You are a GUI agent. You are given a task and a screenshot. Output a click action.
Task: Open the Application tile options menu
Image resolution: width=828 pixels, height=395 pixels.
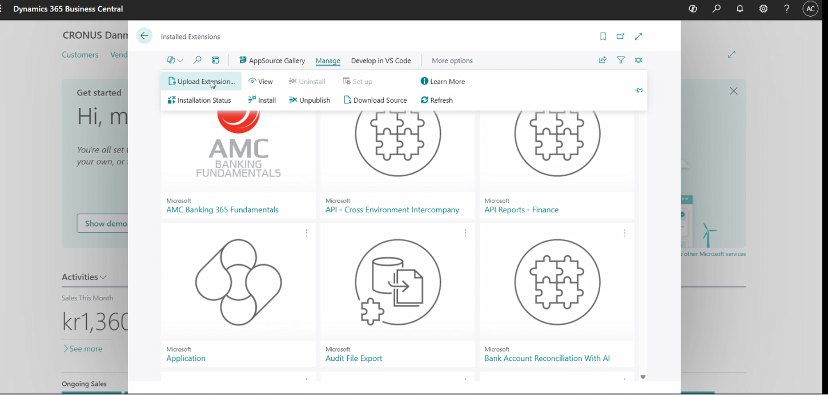(x=307, y=233)
